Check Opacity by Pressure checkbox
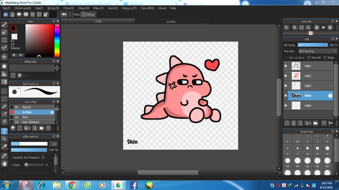 click(x=43, y=157)
